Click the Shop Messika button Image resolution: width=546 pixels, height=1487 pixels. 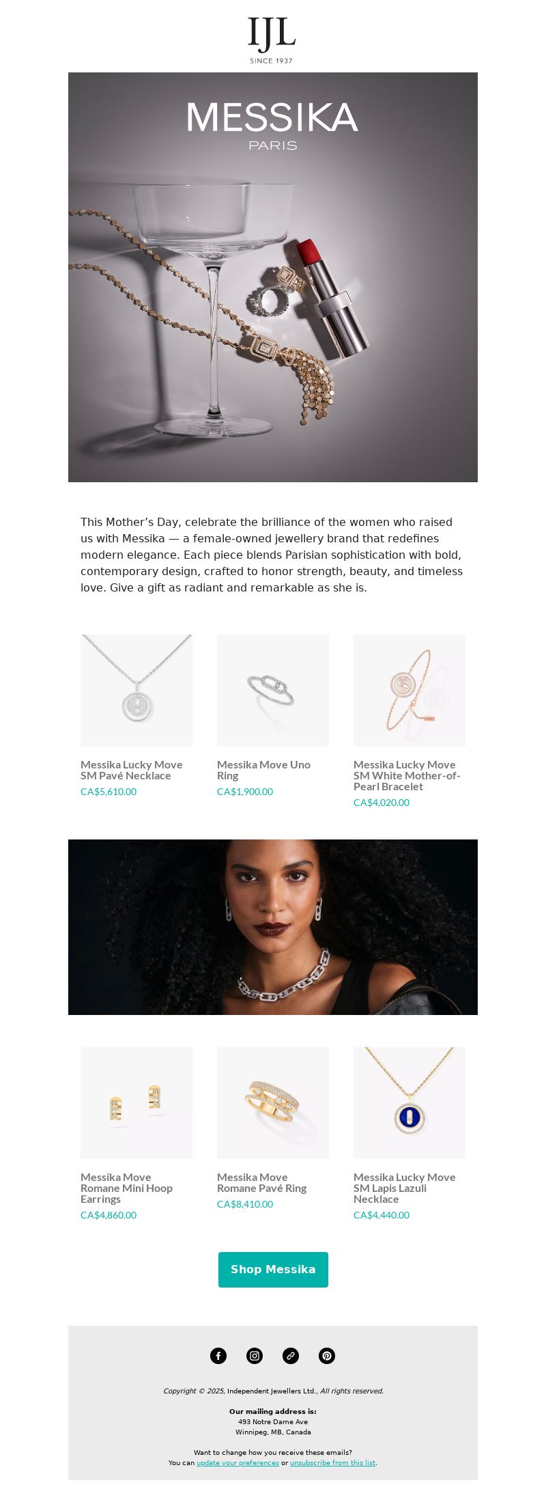pyautogui.click(x=273, y=1270)
